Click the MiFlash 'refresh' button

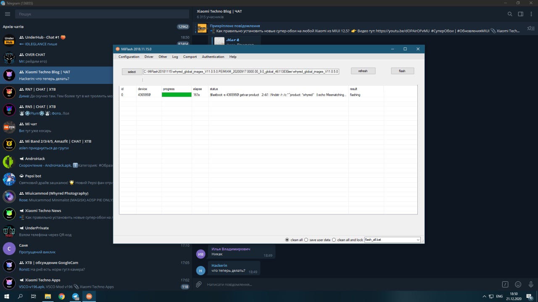[363, 71]
